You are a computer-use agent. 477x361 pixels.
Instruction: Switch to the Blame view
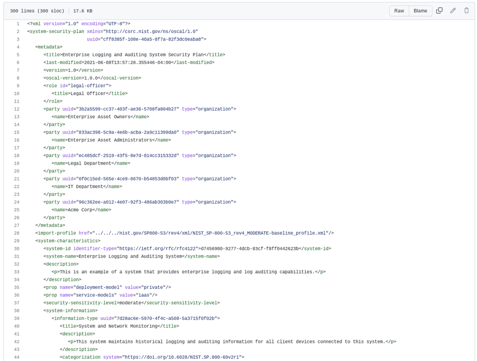click(x=420, y=10)
